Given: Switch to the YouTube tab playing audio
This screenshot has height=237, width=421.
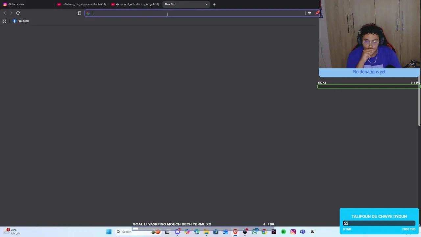Looking at the screenshot, I should (x=136, y=4).
